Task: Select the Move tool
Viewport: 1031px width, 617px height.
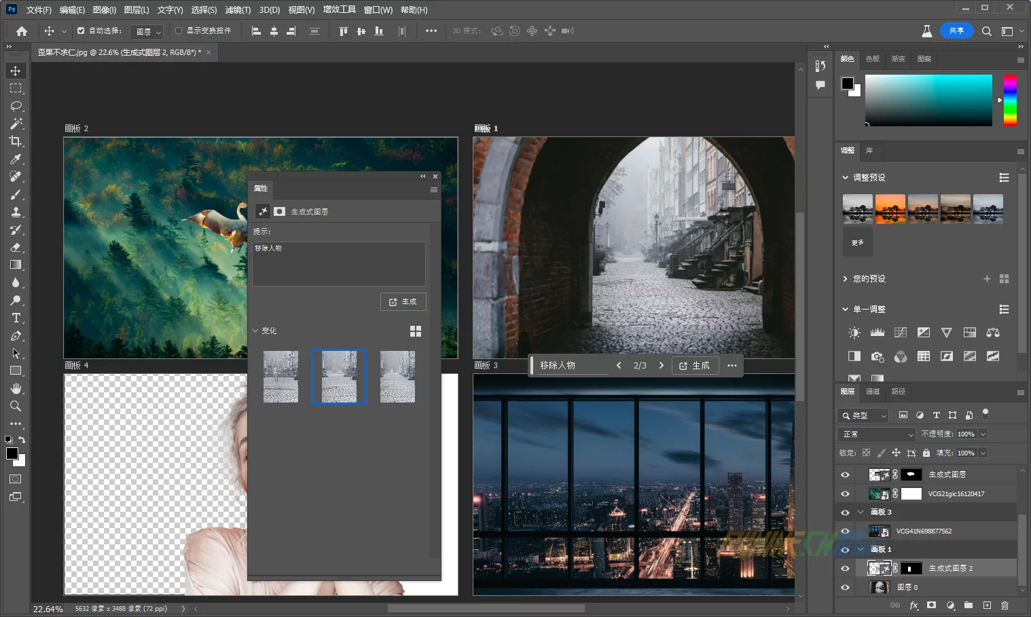Action: coord(16,71)
